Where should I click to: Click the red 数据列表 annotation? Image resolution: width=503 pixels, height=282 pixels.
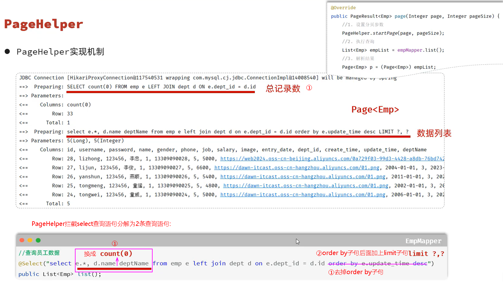(434, 133)
